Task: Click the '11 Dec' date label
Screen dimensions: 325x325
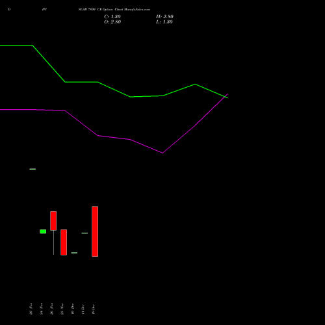Action: click(x=83, y=309)
